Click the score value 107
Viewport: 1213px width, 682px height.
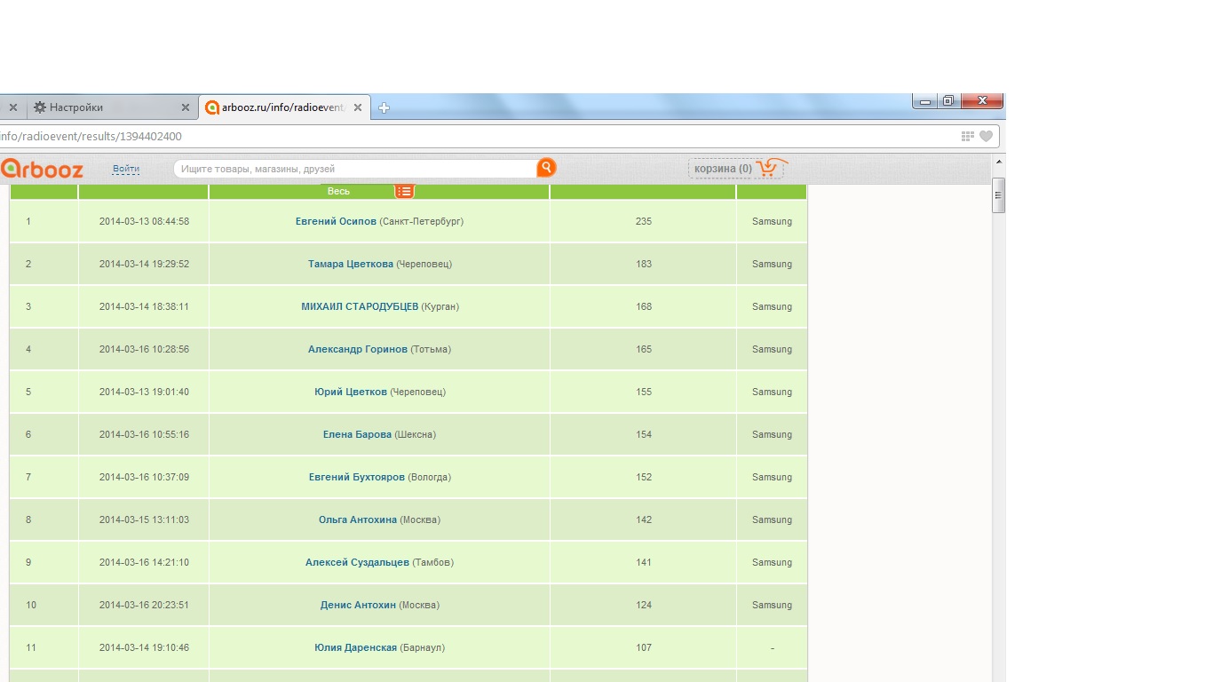coord(644,647)
